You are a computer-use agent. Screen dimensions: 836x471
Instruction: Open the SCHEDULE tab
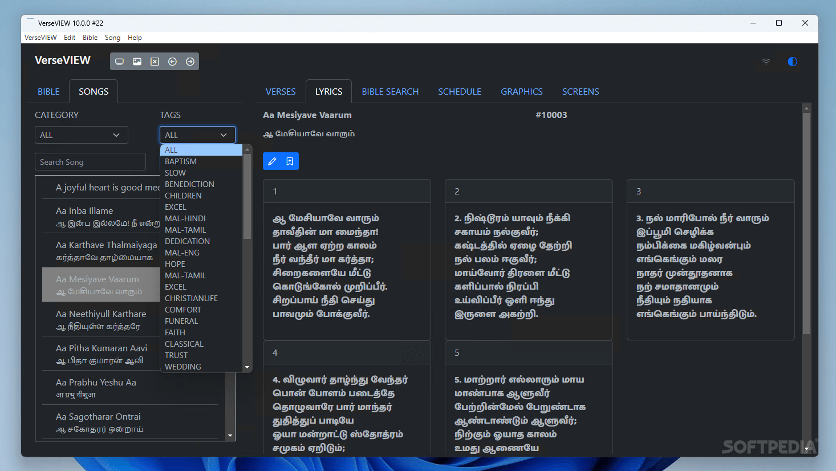click(460, 91)
